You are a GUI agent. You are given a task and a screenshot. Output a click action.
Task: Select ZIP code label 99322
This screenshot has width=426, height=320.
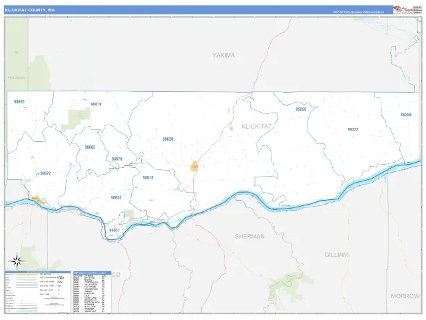[x=353, y=129]
